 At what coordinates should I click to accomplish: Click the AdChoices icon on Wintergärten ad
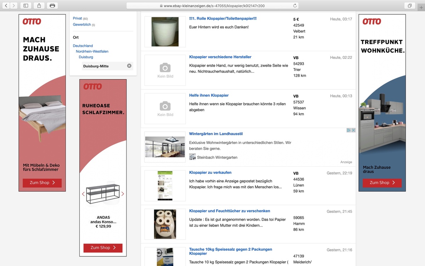(x=349, y=130)
